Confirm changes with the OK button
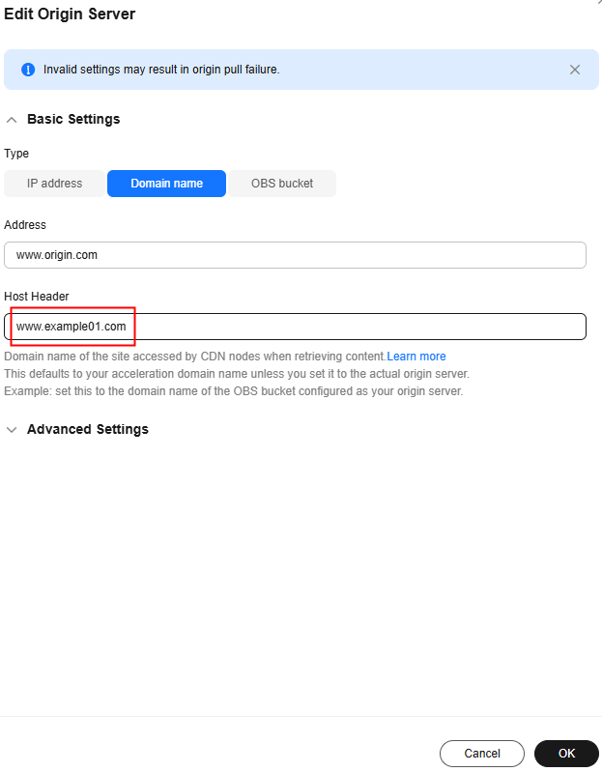The height and width of the screenshot is (772, 602). 566,754
